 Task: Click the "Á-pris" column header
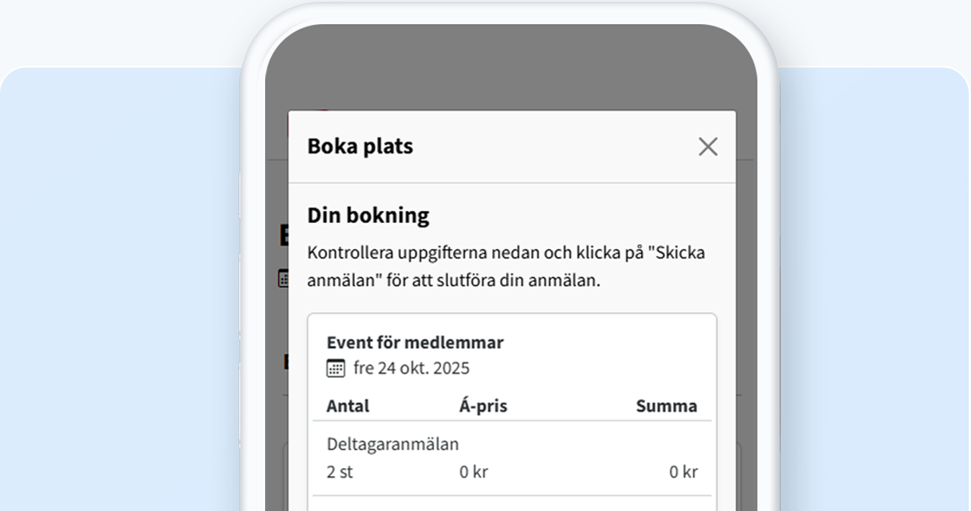pos(483,406)
